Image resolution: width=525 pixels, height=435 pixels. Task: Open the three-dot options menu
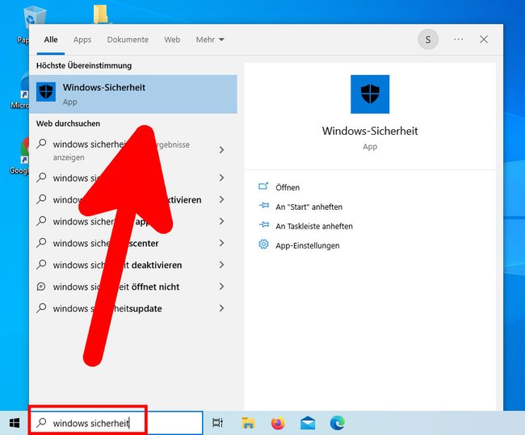click(459, 40)
